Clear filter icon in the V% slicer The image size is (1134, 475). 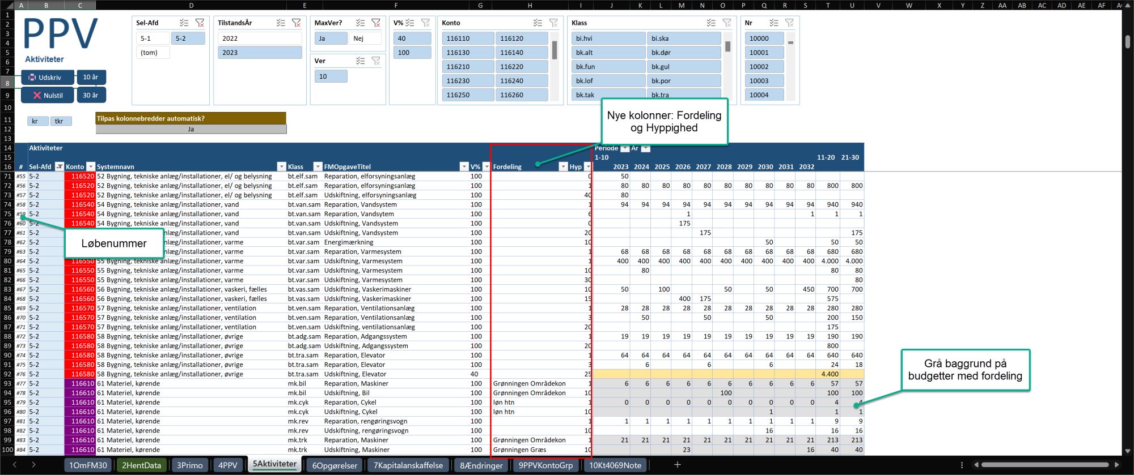point(425,23)
